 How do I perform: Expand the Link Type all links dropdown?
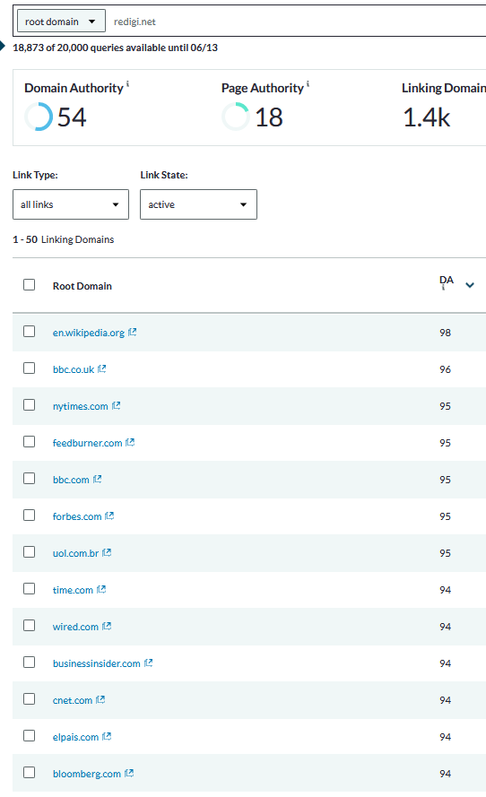(x=71, y=204)
